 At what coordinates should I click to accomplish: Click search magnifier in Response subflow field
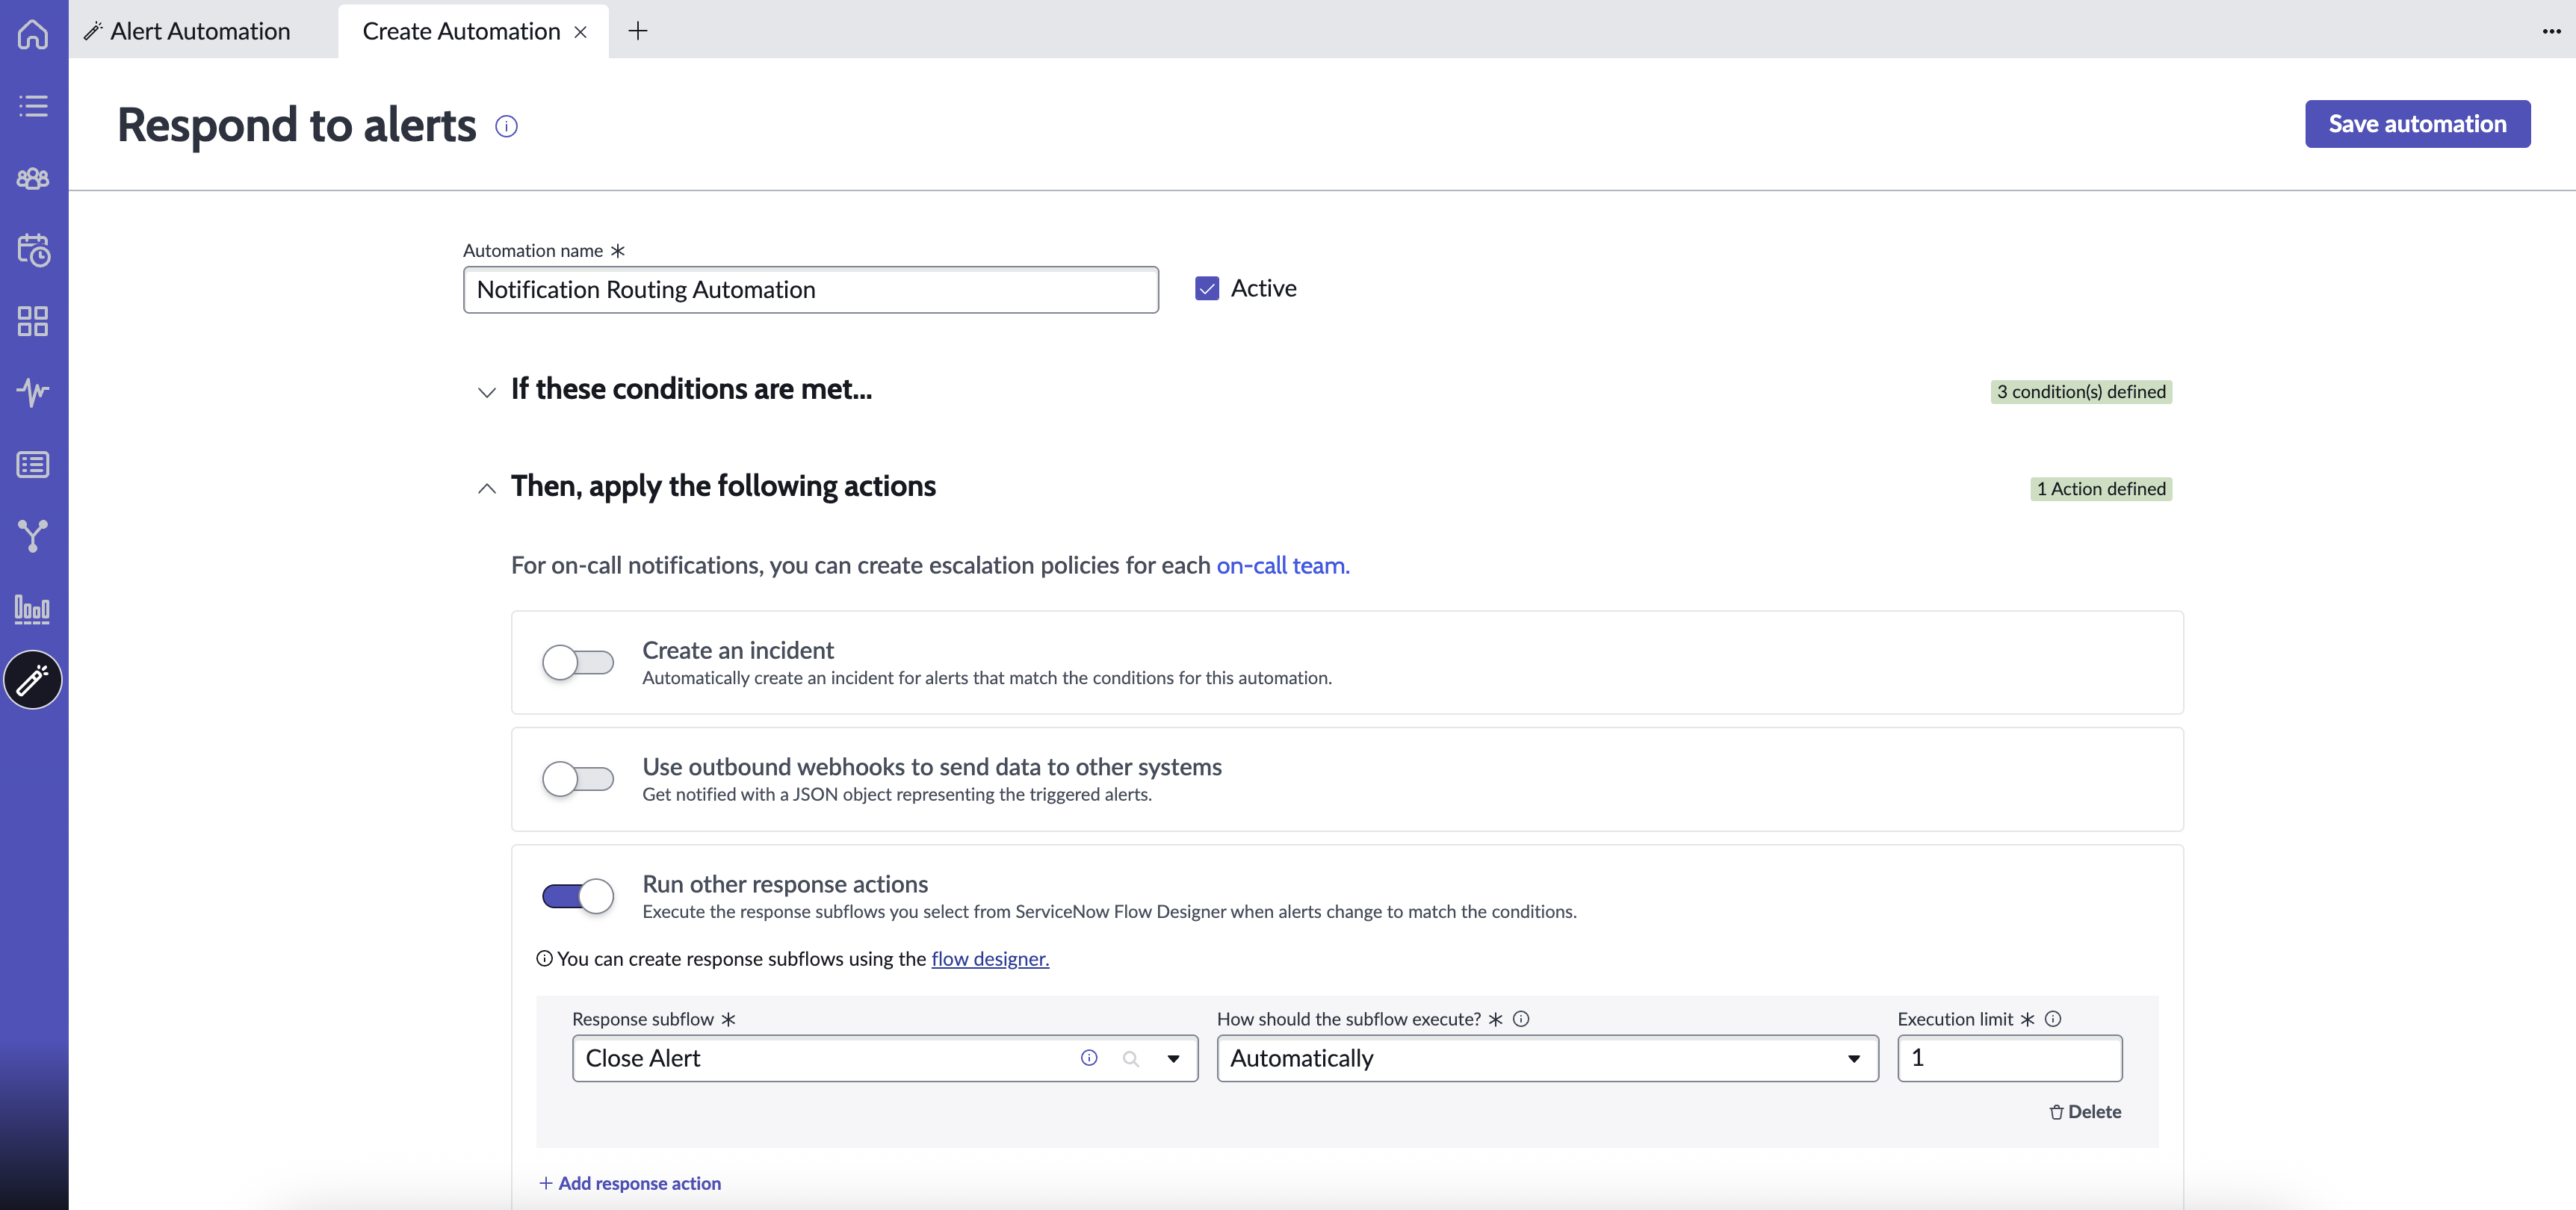(x=1131, y=1059)
